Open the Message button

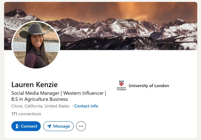click(59, 126)
